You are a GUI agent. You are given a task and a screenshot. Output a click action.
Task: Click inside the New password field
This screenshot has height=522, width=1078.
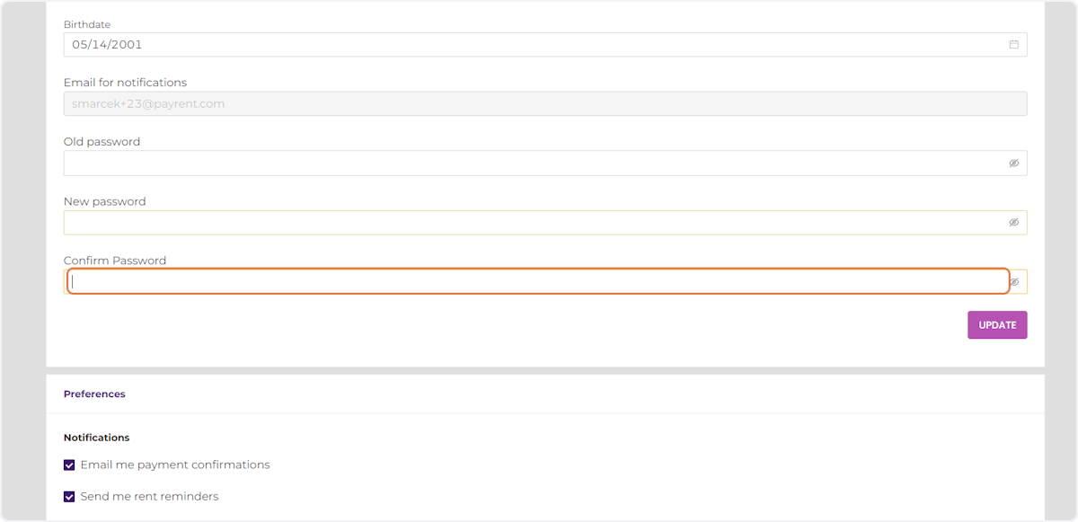coord(449,222)
